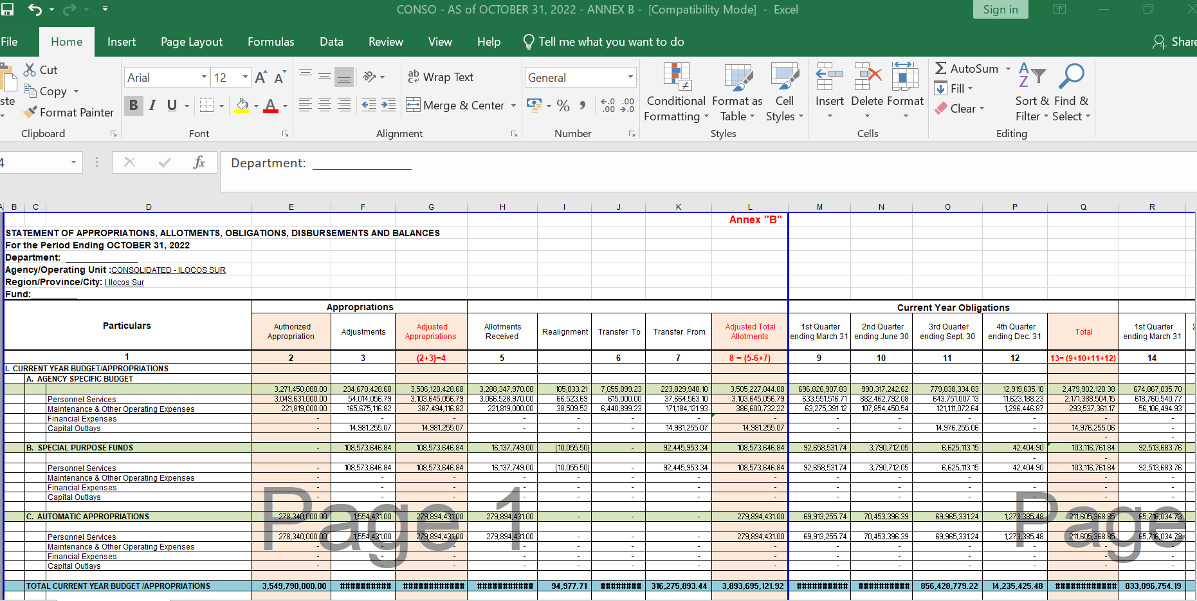
Task: Toggle Italic formatting
Action: tap(152, 105)
